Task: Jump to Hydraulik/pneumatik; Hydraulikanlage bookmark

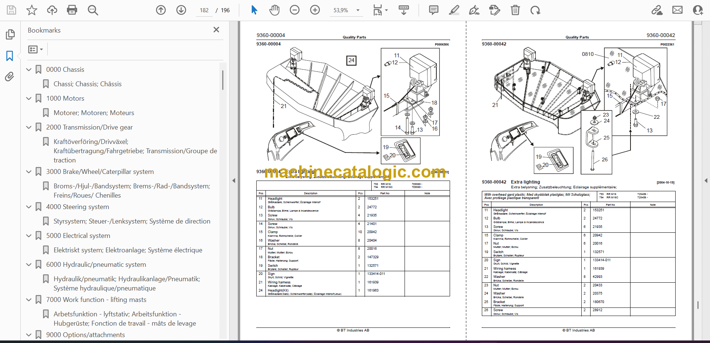Action: pos(127,283)
